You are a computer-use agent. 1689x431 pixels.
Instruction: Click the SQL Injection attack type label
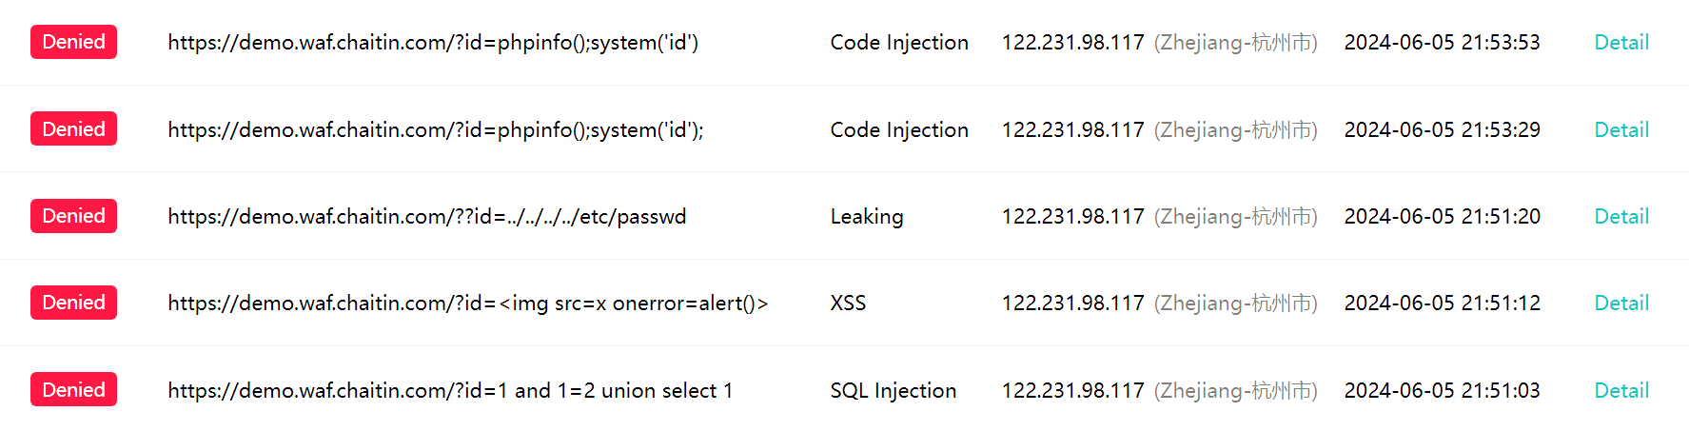point(893,390)
